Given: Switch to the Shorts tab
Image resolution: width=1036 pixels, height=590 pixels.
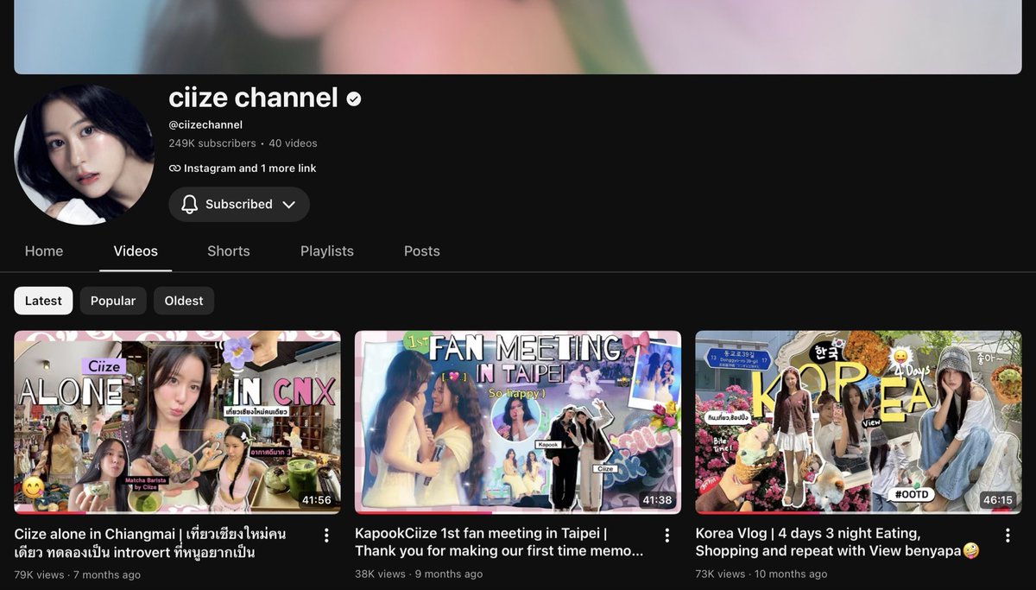Looking at the screenshot, I should [x=229, y=251].
